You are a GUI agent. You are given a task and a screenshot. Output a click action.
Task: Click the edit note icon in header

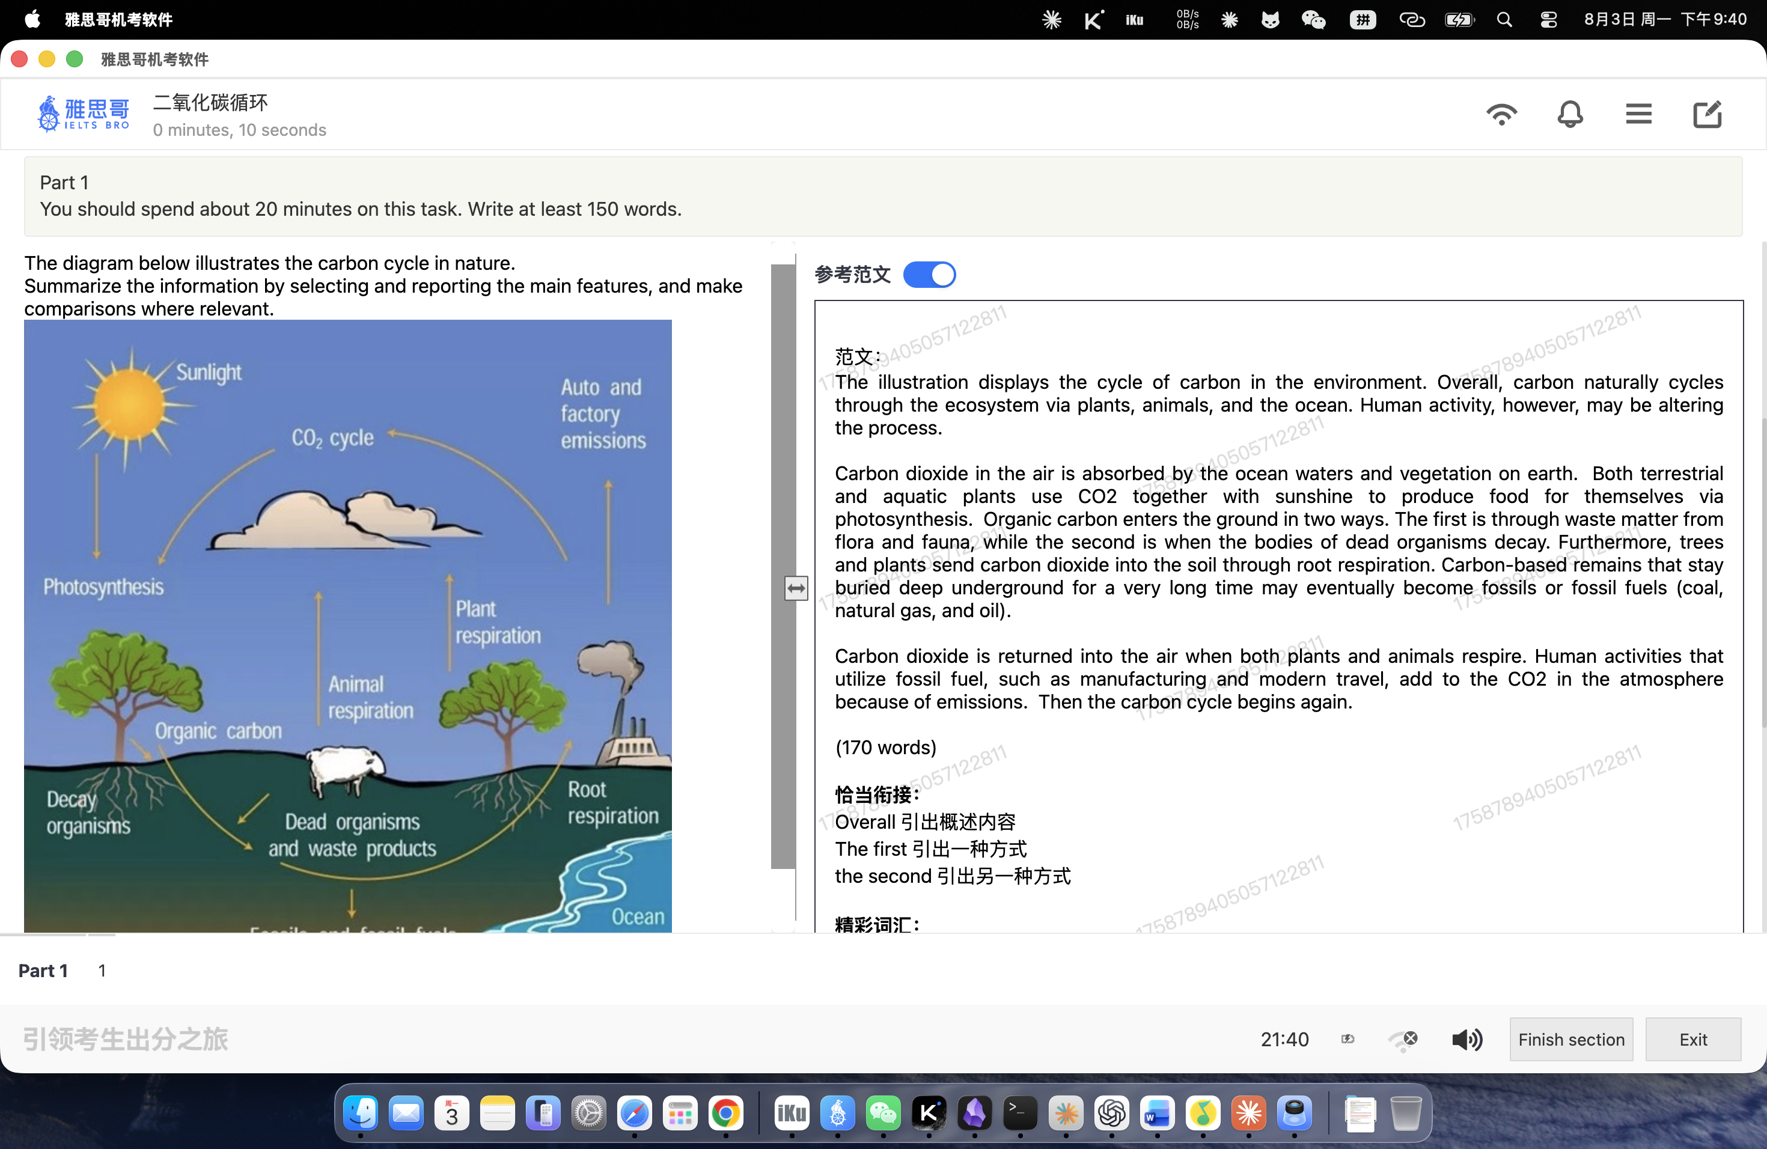click(1707, 114)
